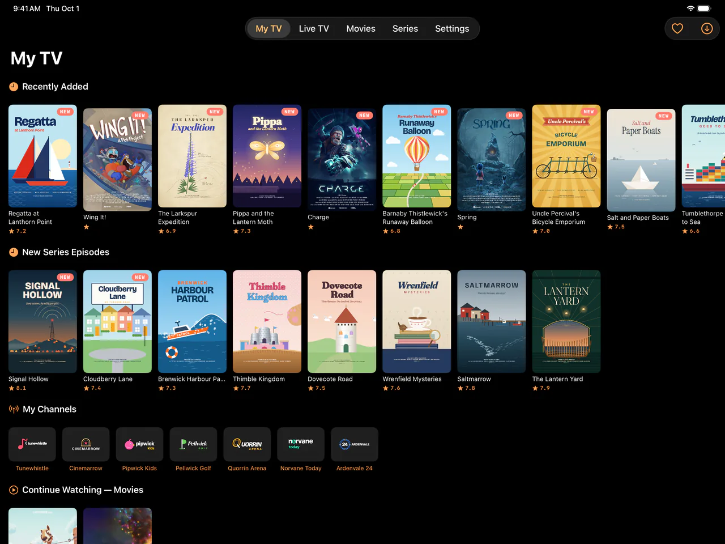Open the Signal Hollow series poster

[42, 321]
